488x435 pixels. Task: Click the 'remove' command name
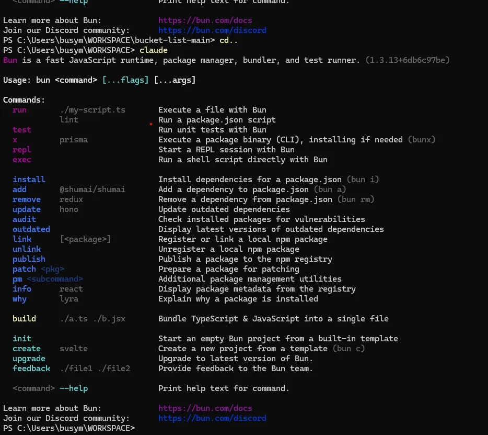point(27,199)
